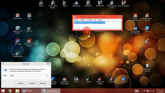Select the PAYDAY 2 desktop icon

pos(124,80)
